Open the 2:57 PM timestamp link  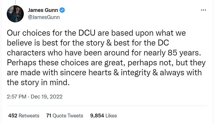click(17, 96)
